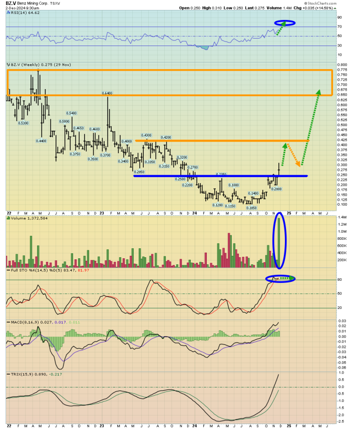Click the 1.4M volume axis label
Image resolution: width=353 pixels, height=429 pixels.
coord(342,217)
